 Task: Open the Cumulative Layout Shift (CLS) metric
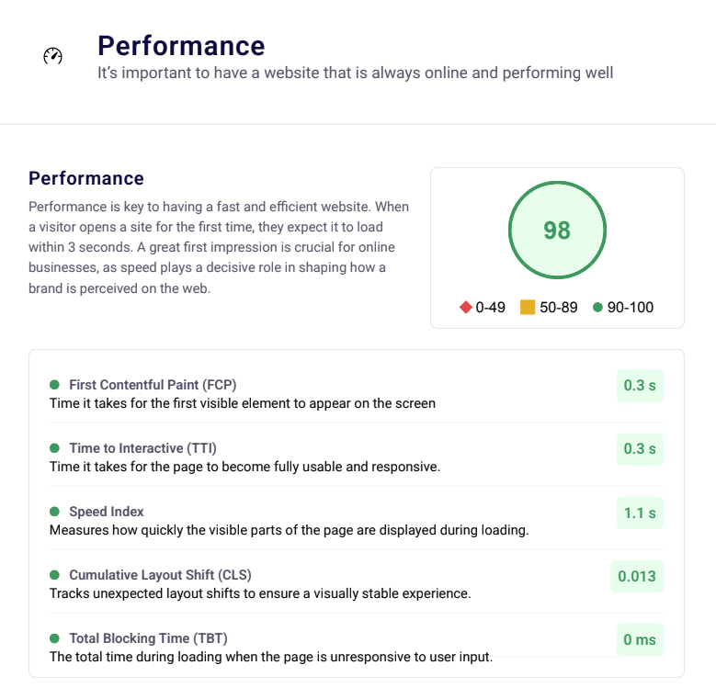coord(160,575)
